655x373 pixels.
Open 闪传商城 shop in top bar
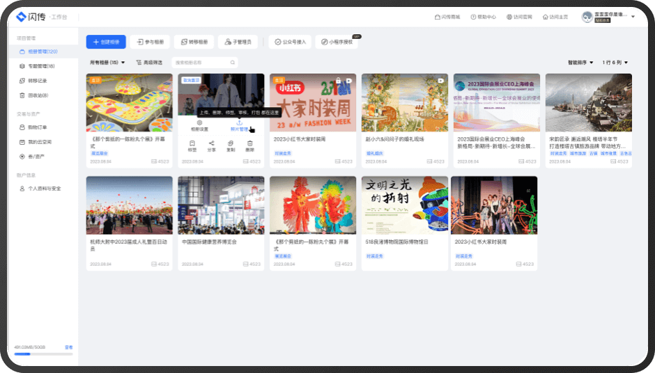(447, 17)
